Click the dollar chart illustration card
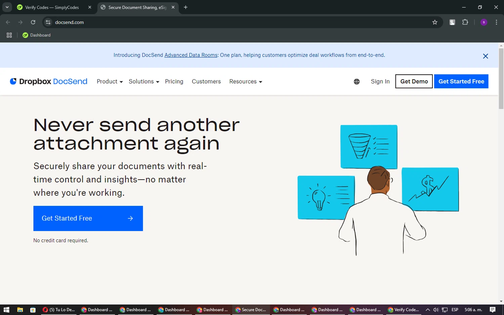Viewport: 504px width, 315px height. tap(430, 189)
